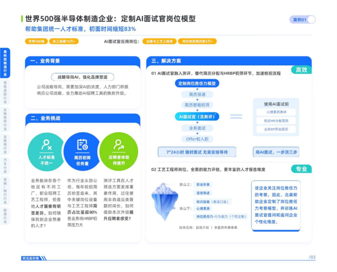Expand the arrow below 简历投递
This screenshot has width=337, height=272.
[x=197, y=100]
